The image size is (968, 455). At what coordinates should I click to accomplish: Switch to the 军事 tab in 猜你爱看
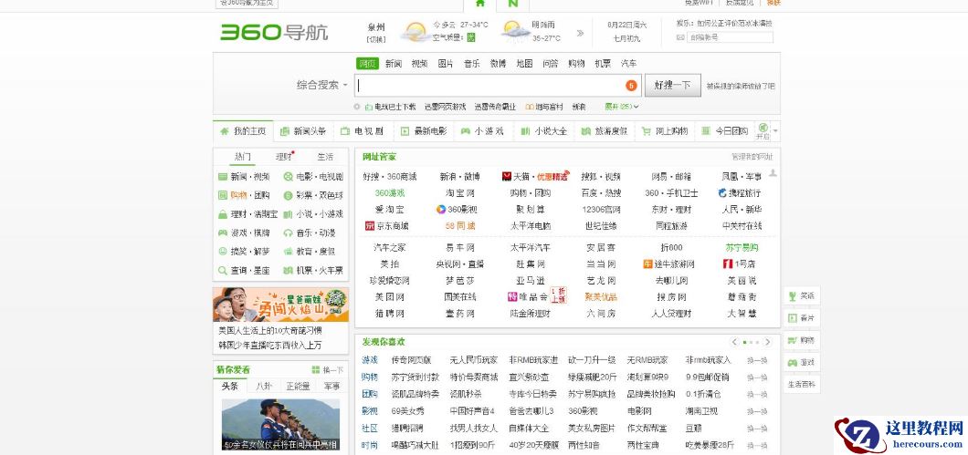tap(331, 387)
